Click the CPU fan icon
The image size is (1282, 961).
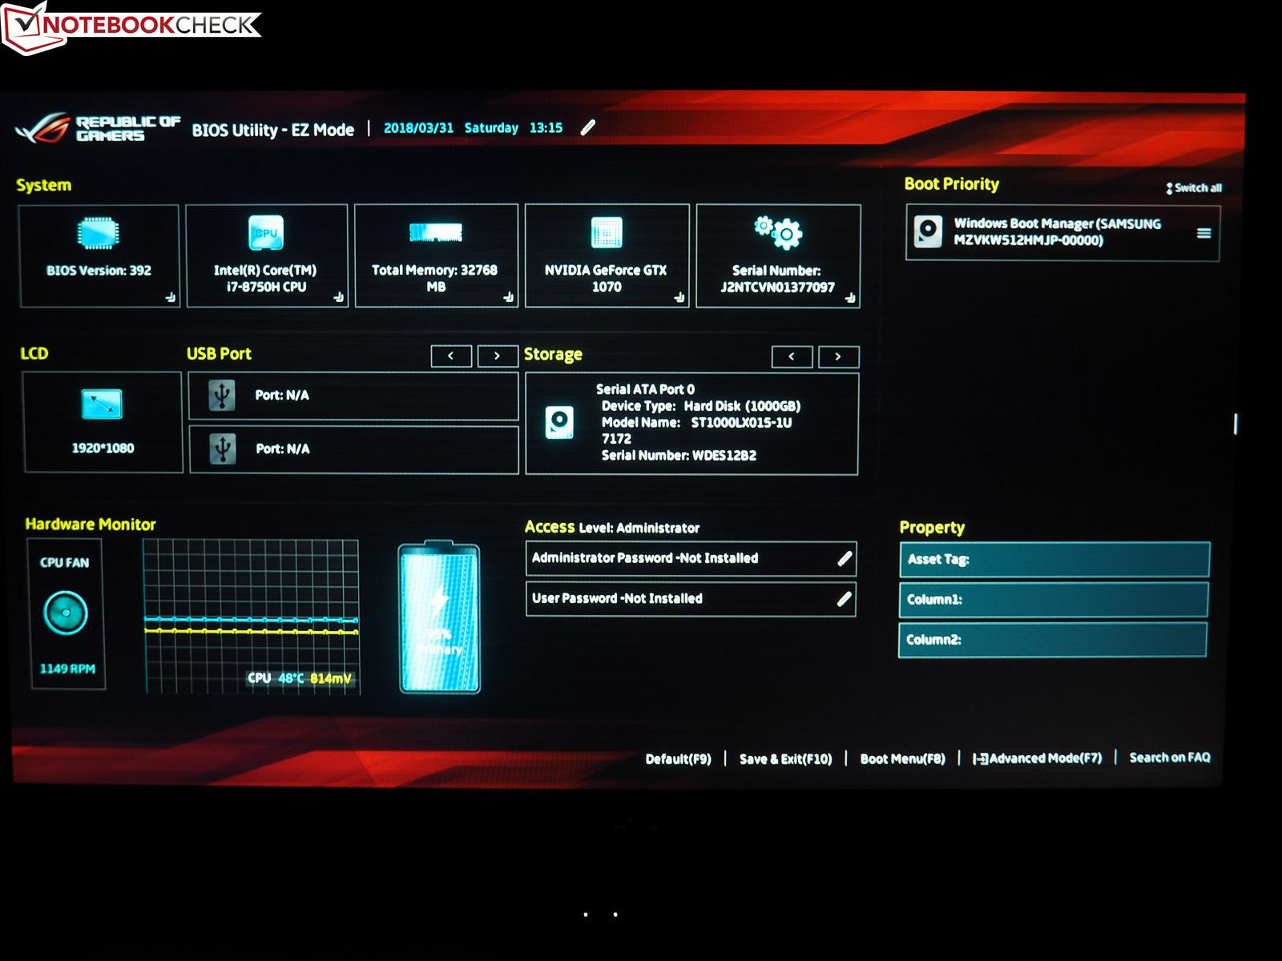[66, 613]
